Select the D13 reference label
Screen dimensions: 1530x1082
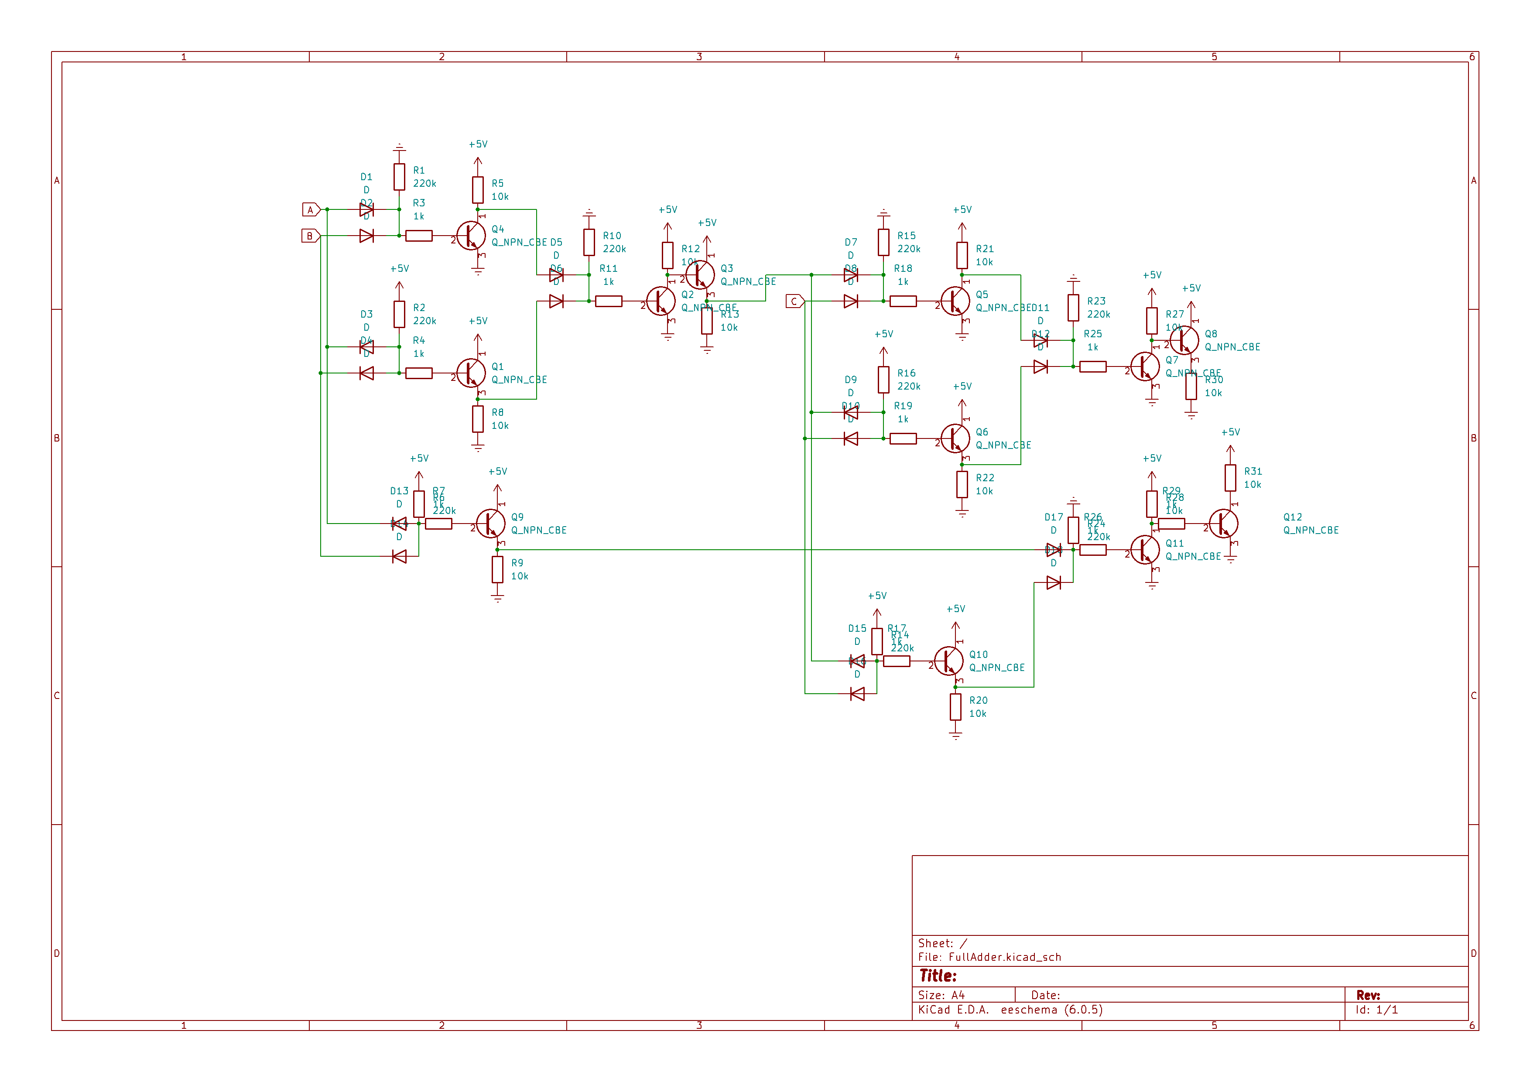tap(399, 491)
